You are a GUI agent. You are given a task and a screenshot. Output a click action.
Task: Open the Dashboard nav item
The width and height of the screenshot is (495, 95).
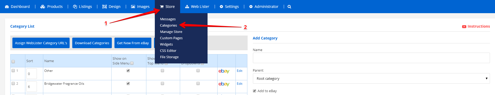pos(17,7)
